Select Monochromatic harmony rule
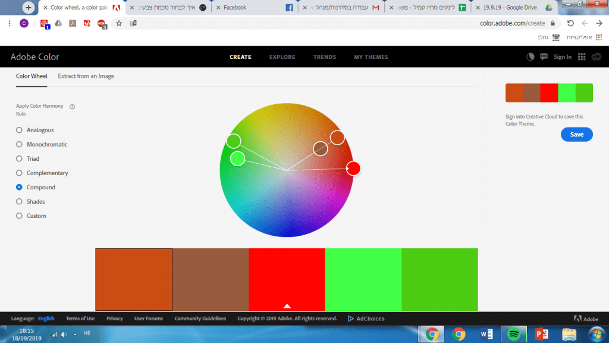The width and height of the screenshot is (609, 343). 19,144
